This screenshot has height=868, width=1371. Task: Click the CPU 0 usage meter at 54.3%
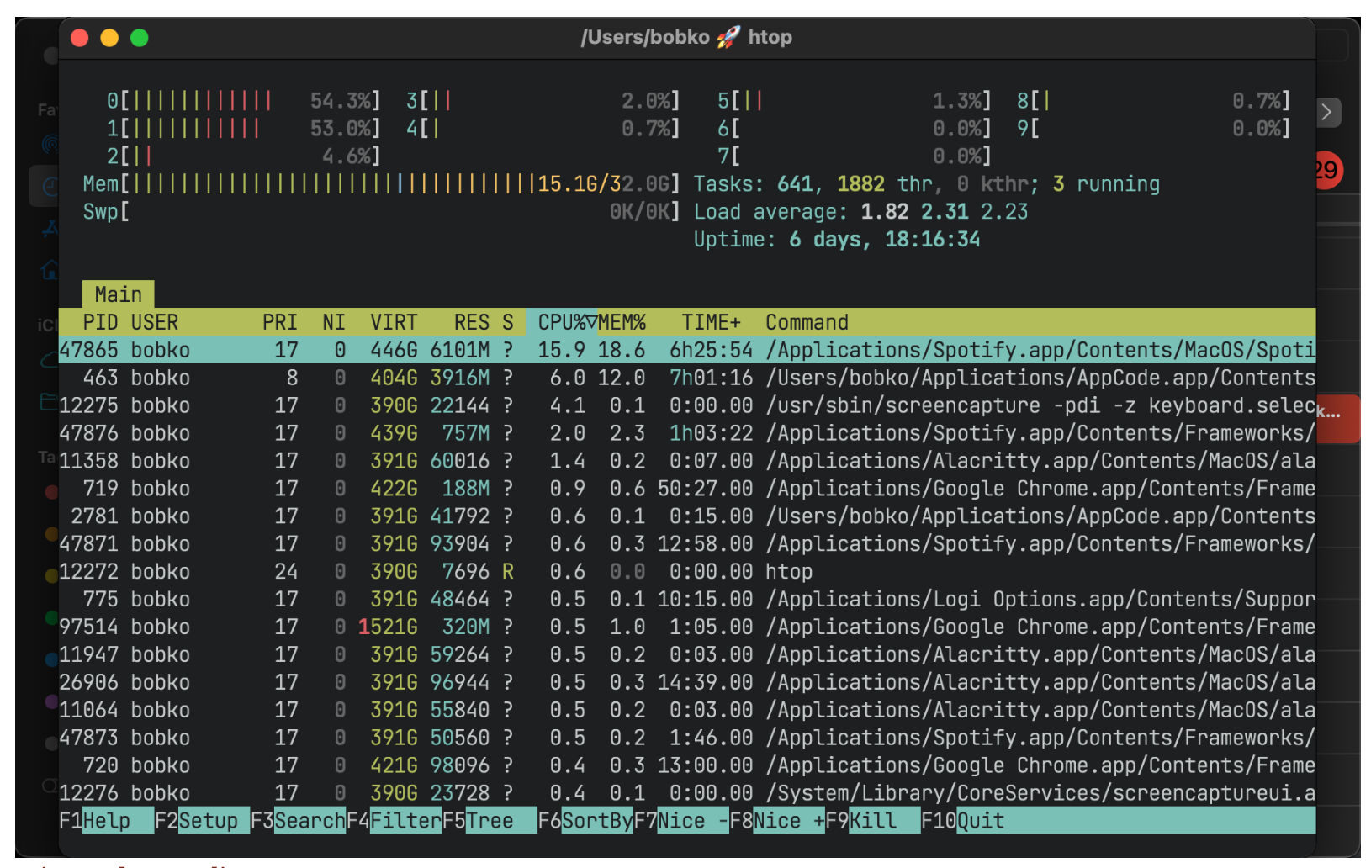click(244, 101)
